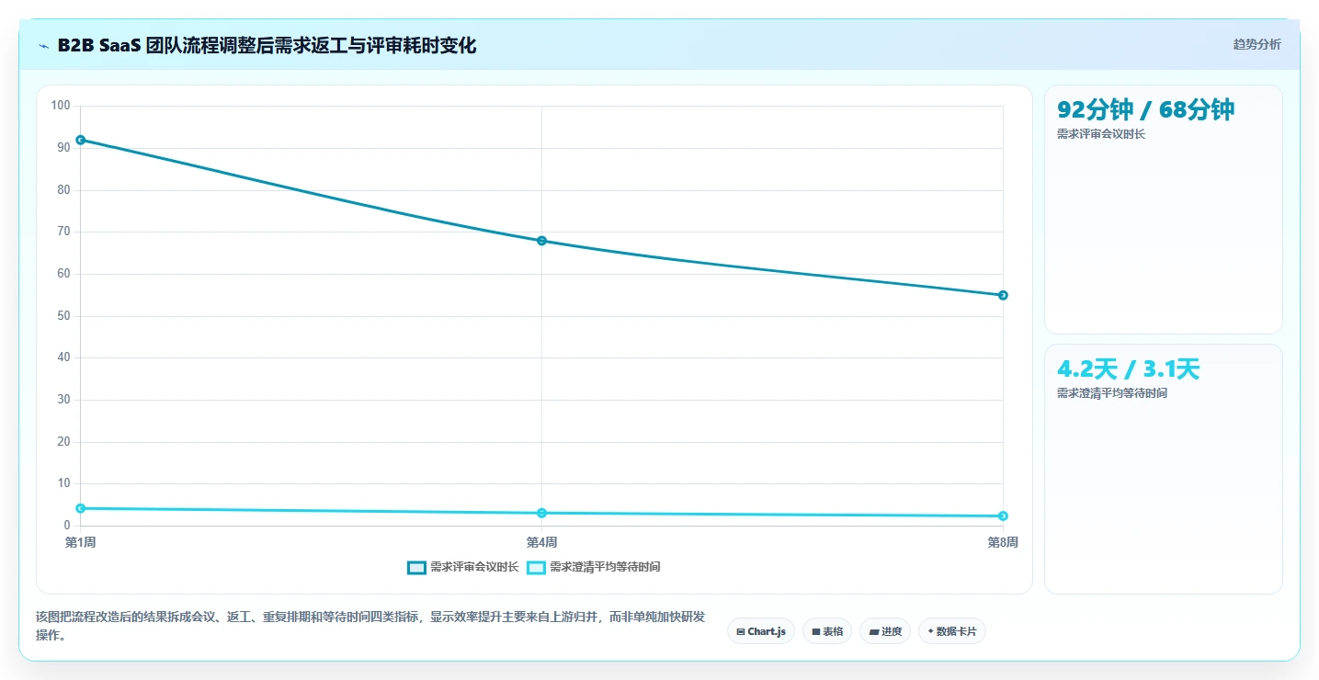Viewport: 1319px width, 680px height.
Task: Click the 50 y-axis label
Action: click(x=63, y=315)
